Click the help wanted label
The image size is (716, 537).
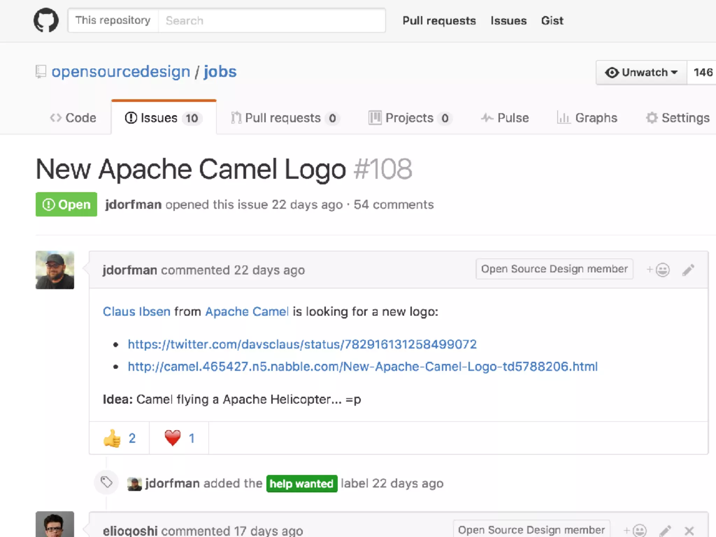point(302,484)
